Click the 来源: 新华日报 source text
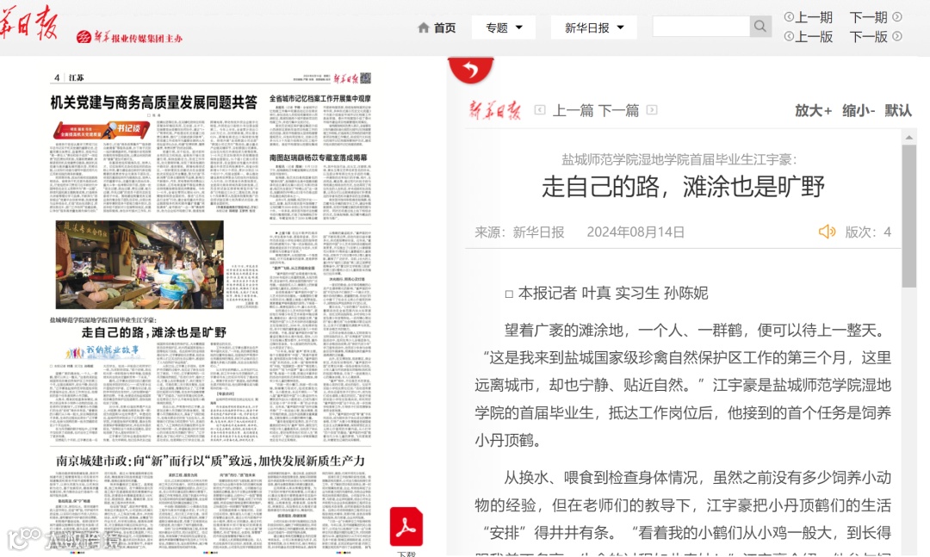The image size is (930, 557). [519, 232]
